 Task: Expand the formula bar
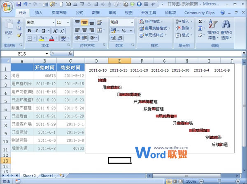click(x=244, y=54)
